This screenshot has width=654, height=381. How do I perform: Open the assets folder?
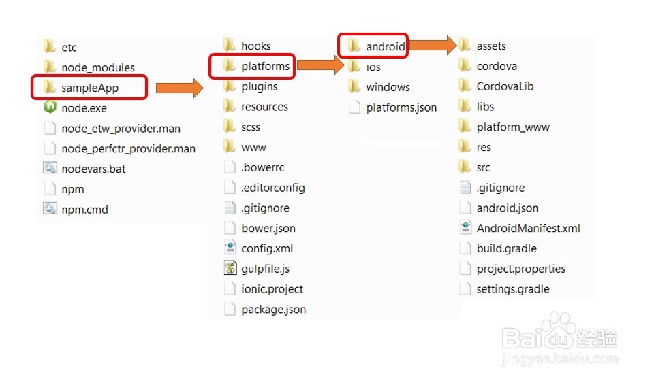tap(491, 46)
